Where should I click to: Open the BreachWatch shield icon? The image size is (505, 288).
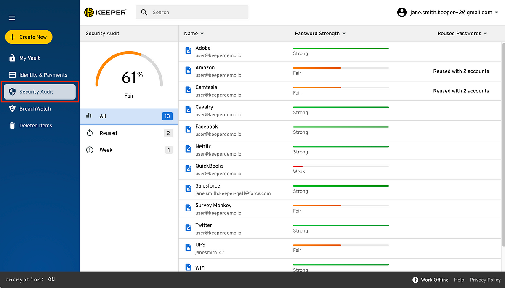pos(11,108)
